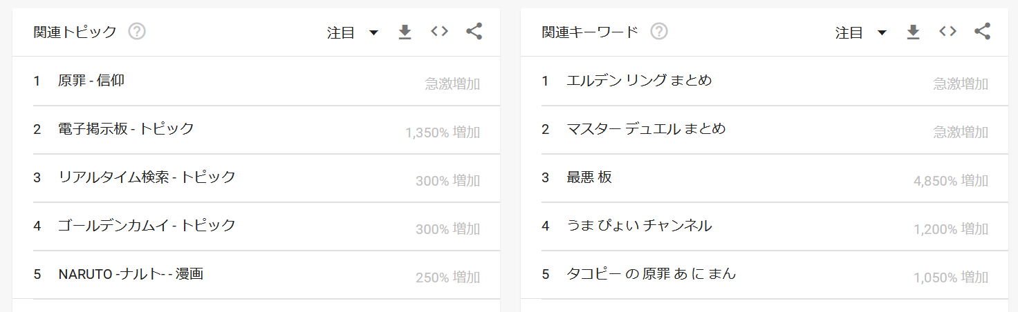
Task: Download the 関連トピック data as CSV
Action: (405, 32)
